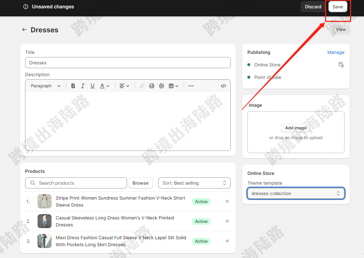Open the text alignment dropdown
Image resolution: width=364 pixels, height=258 pixels.
124,86
